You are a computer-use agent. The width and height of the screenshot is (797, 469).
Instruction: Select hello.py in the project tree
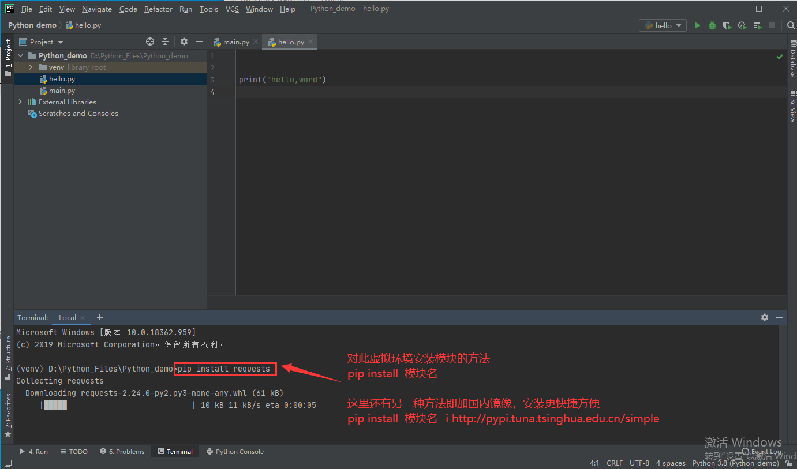click(62, 79)
